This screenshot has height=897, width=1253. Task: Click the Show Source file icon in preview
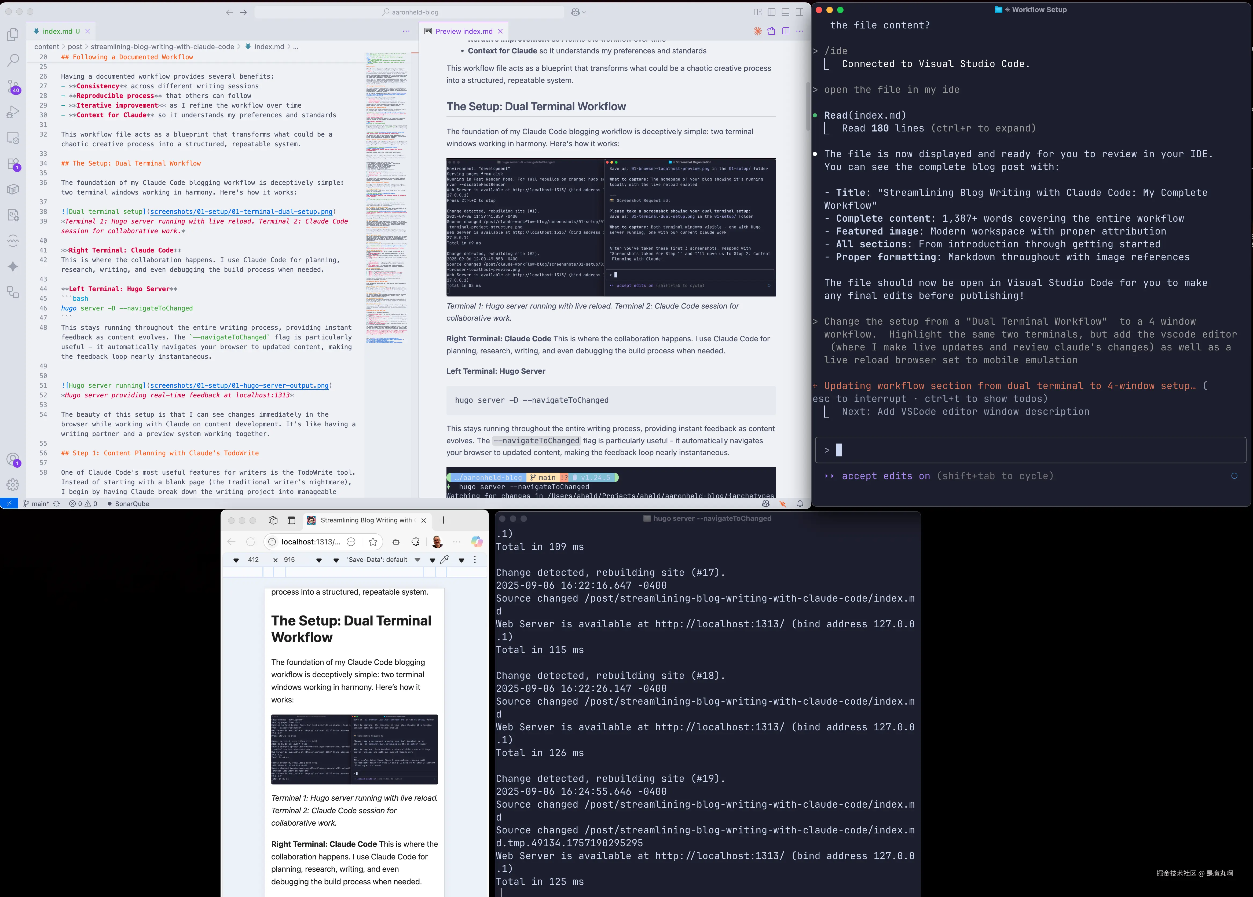tap(771, 31)
